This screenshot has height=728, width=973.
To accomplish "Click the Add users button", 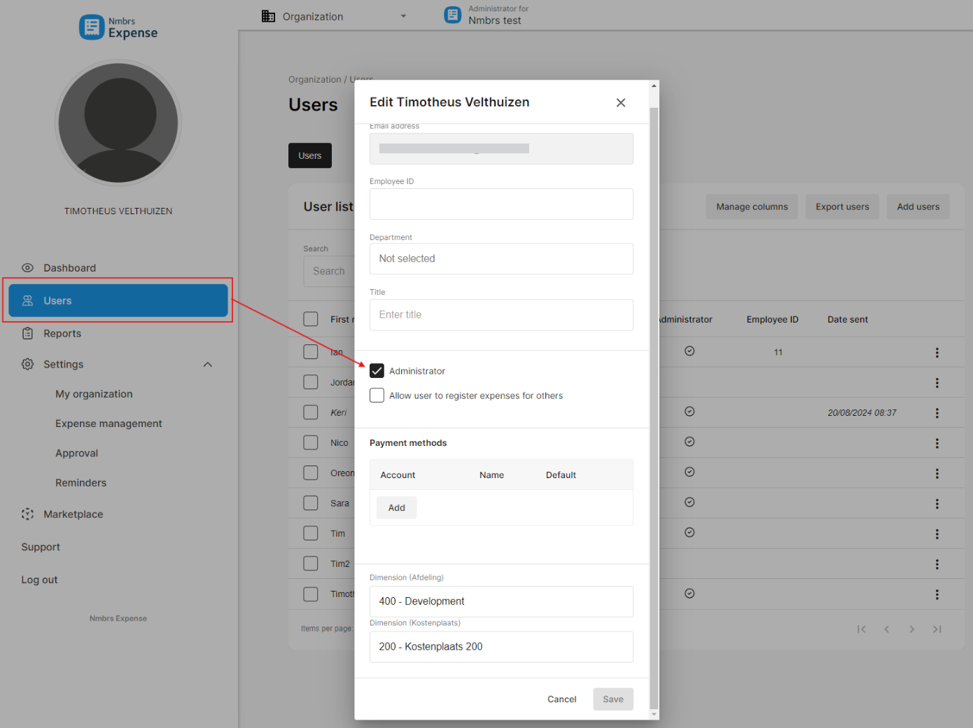I will pyautogui.click(x=918, y=206).
